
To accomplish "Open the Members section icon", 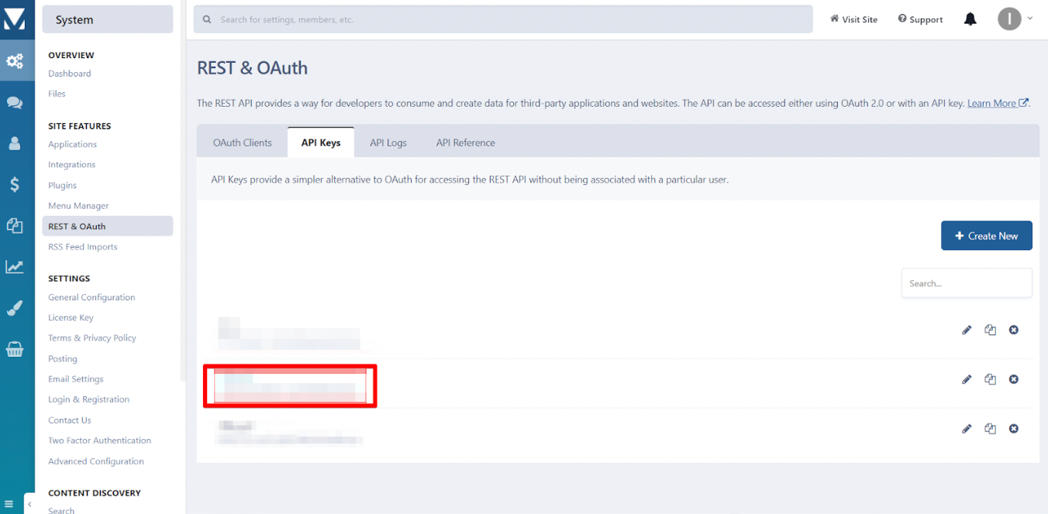I will tap(15, 143).
